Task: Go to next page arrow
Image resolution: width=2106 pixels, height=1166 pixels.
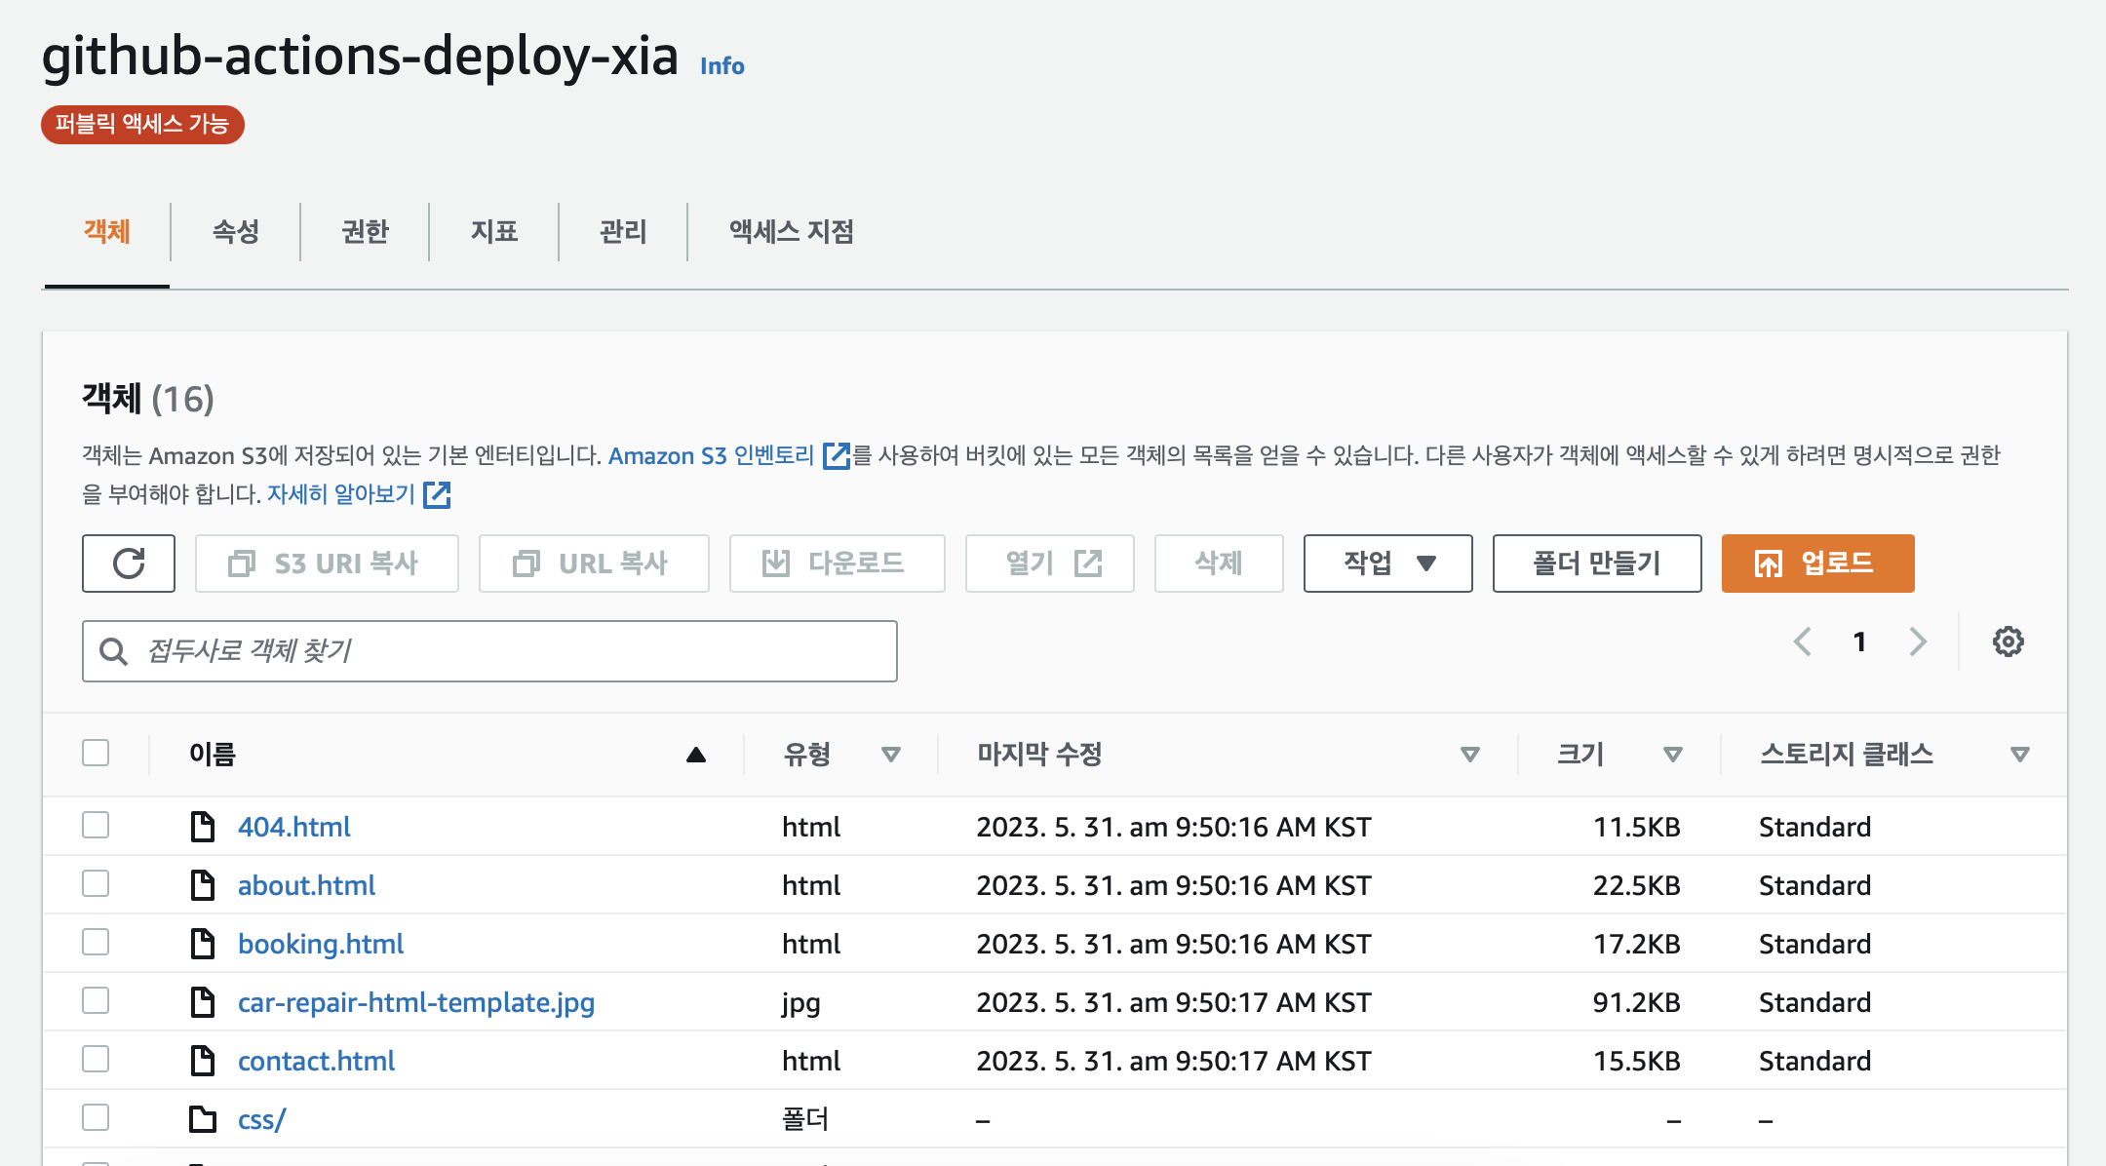Action: pos(1917,641)
